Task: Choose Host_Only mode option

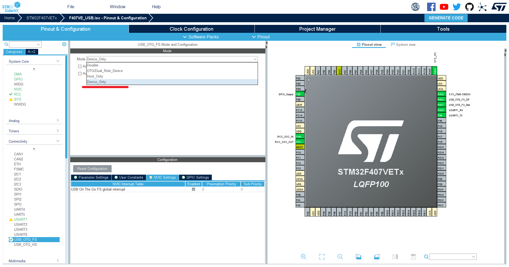Action: (172, 76)
